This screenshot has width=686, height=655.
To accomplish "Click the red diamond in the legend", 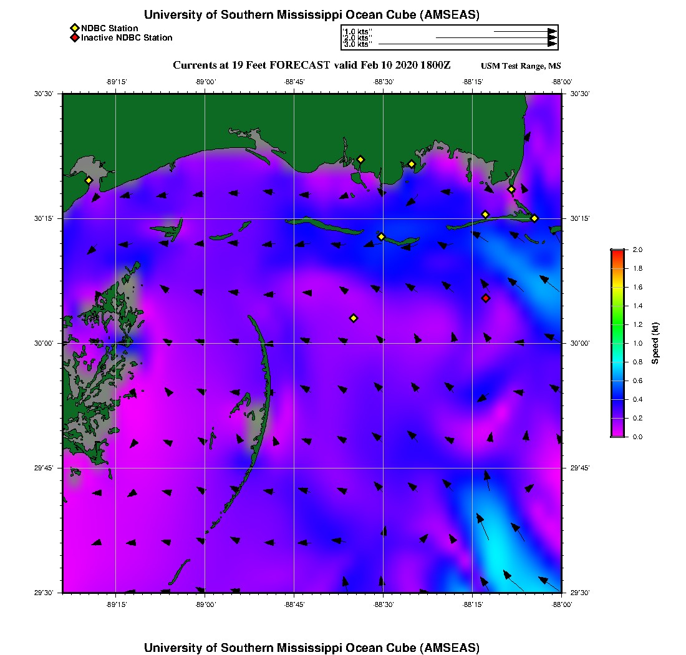I will (x=74, y=38).
